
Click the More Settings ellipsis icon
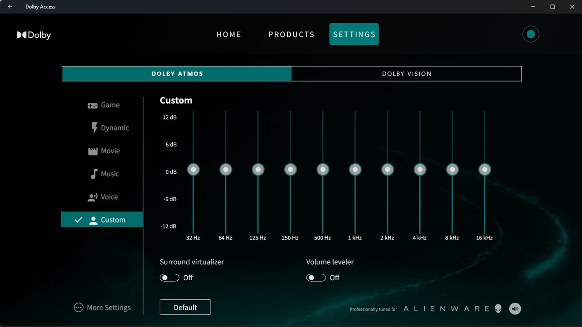pos(79,307)
